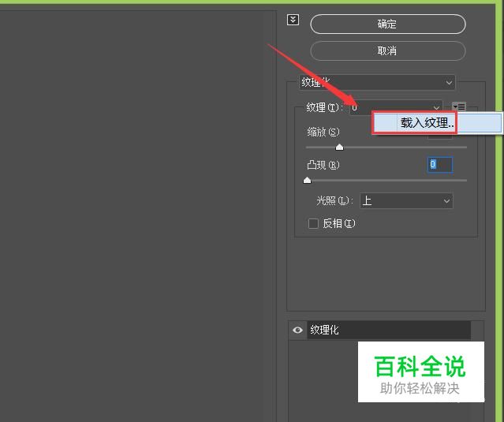
Task: Toggle eye visibility of 纹理化 effect layer
Action: tap(297, 330)
